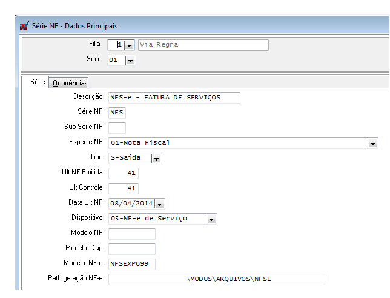Switch to the Ocorrências tab

click(x=70, y=82)
